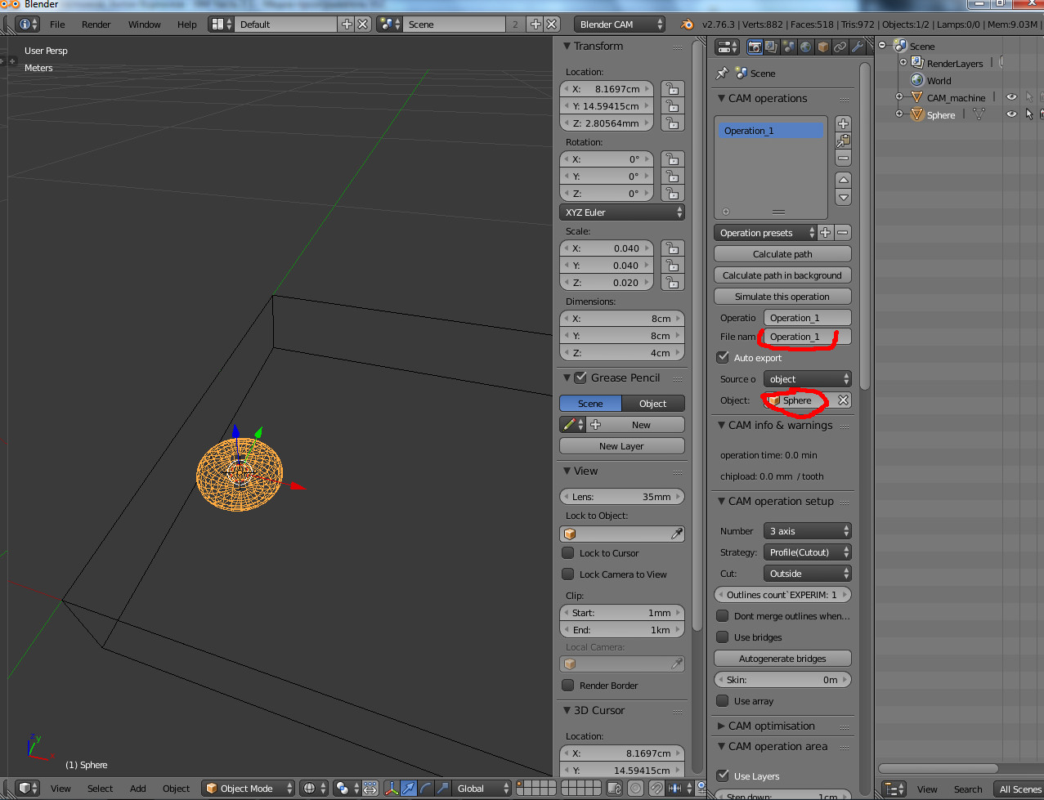Screen dimensions: 1044x800
Task: Open the Help menu
Action: 187,25
